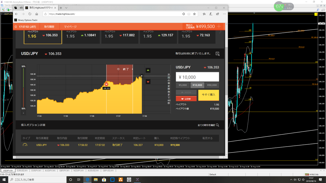Click the green up arrow beside chart
The image size is (326, 183).
[148, 70]
